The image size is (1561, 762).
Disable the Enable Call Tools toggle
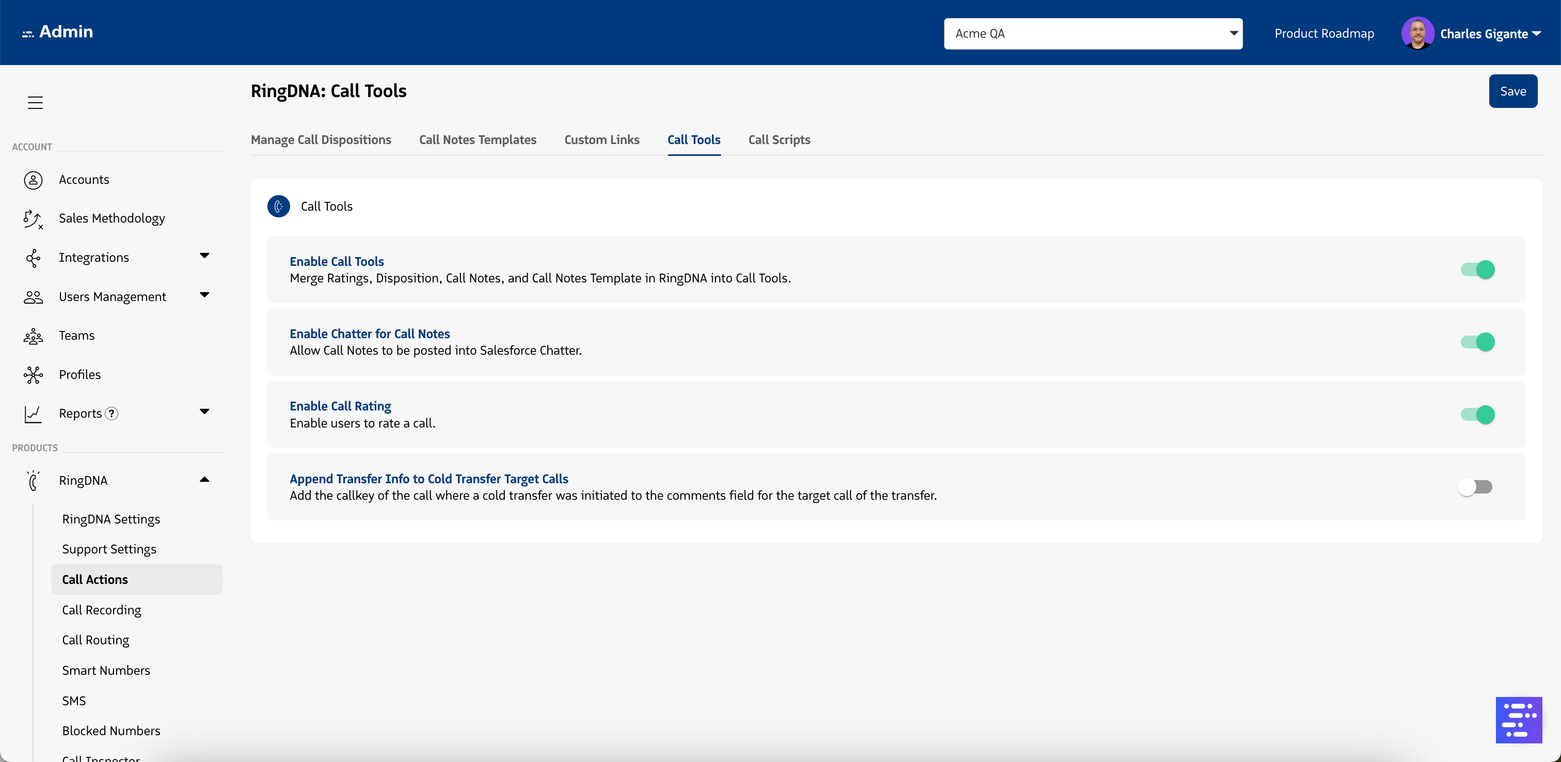point(1477,270)
